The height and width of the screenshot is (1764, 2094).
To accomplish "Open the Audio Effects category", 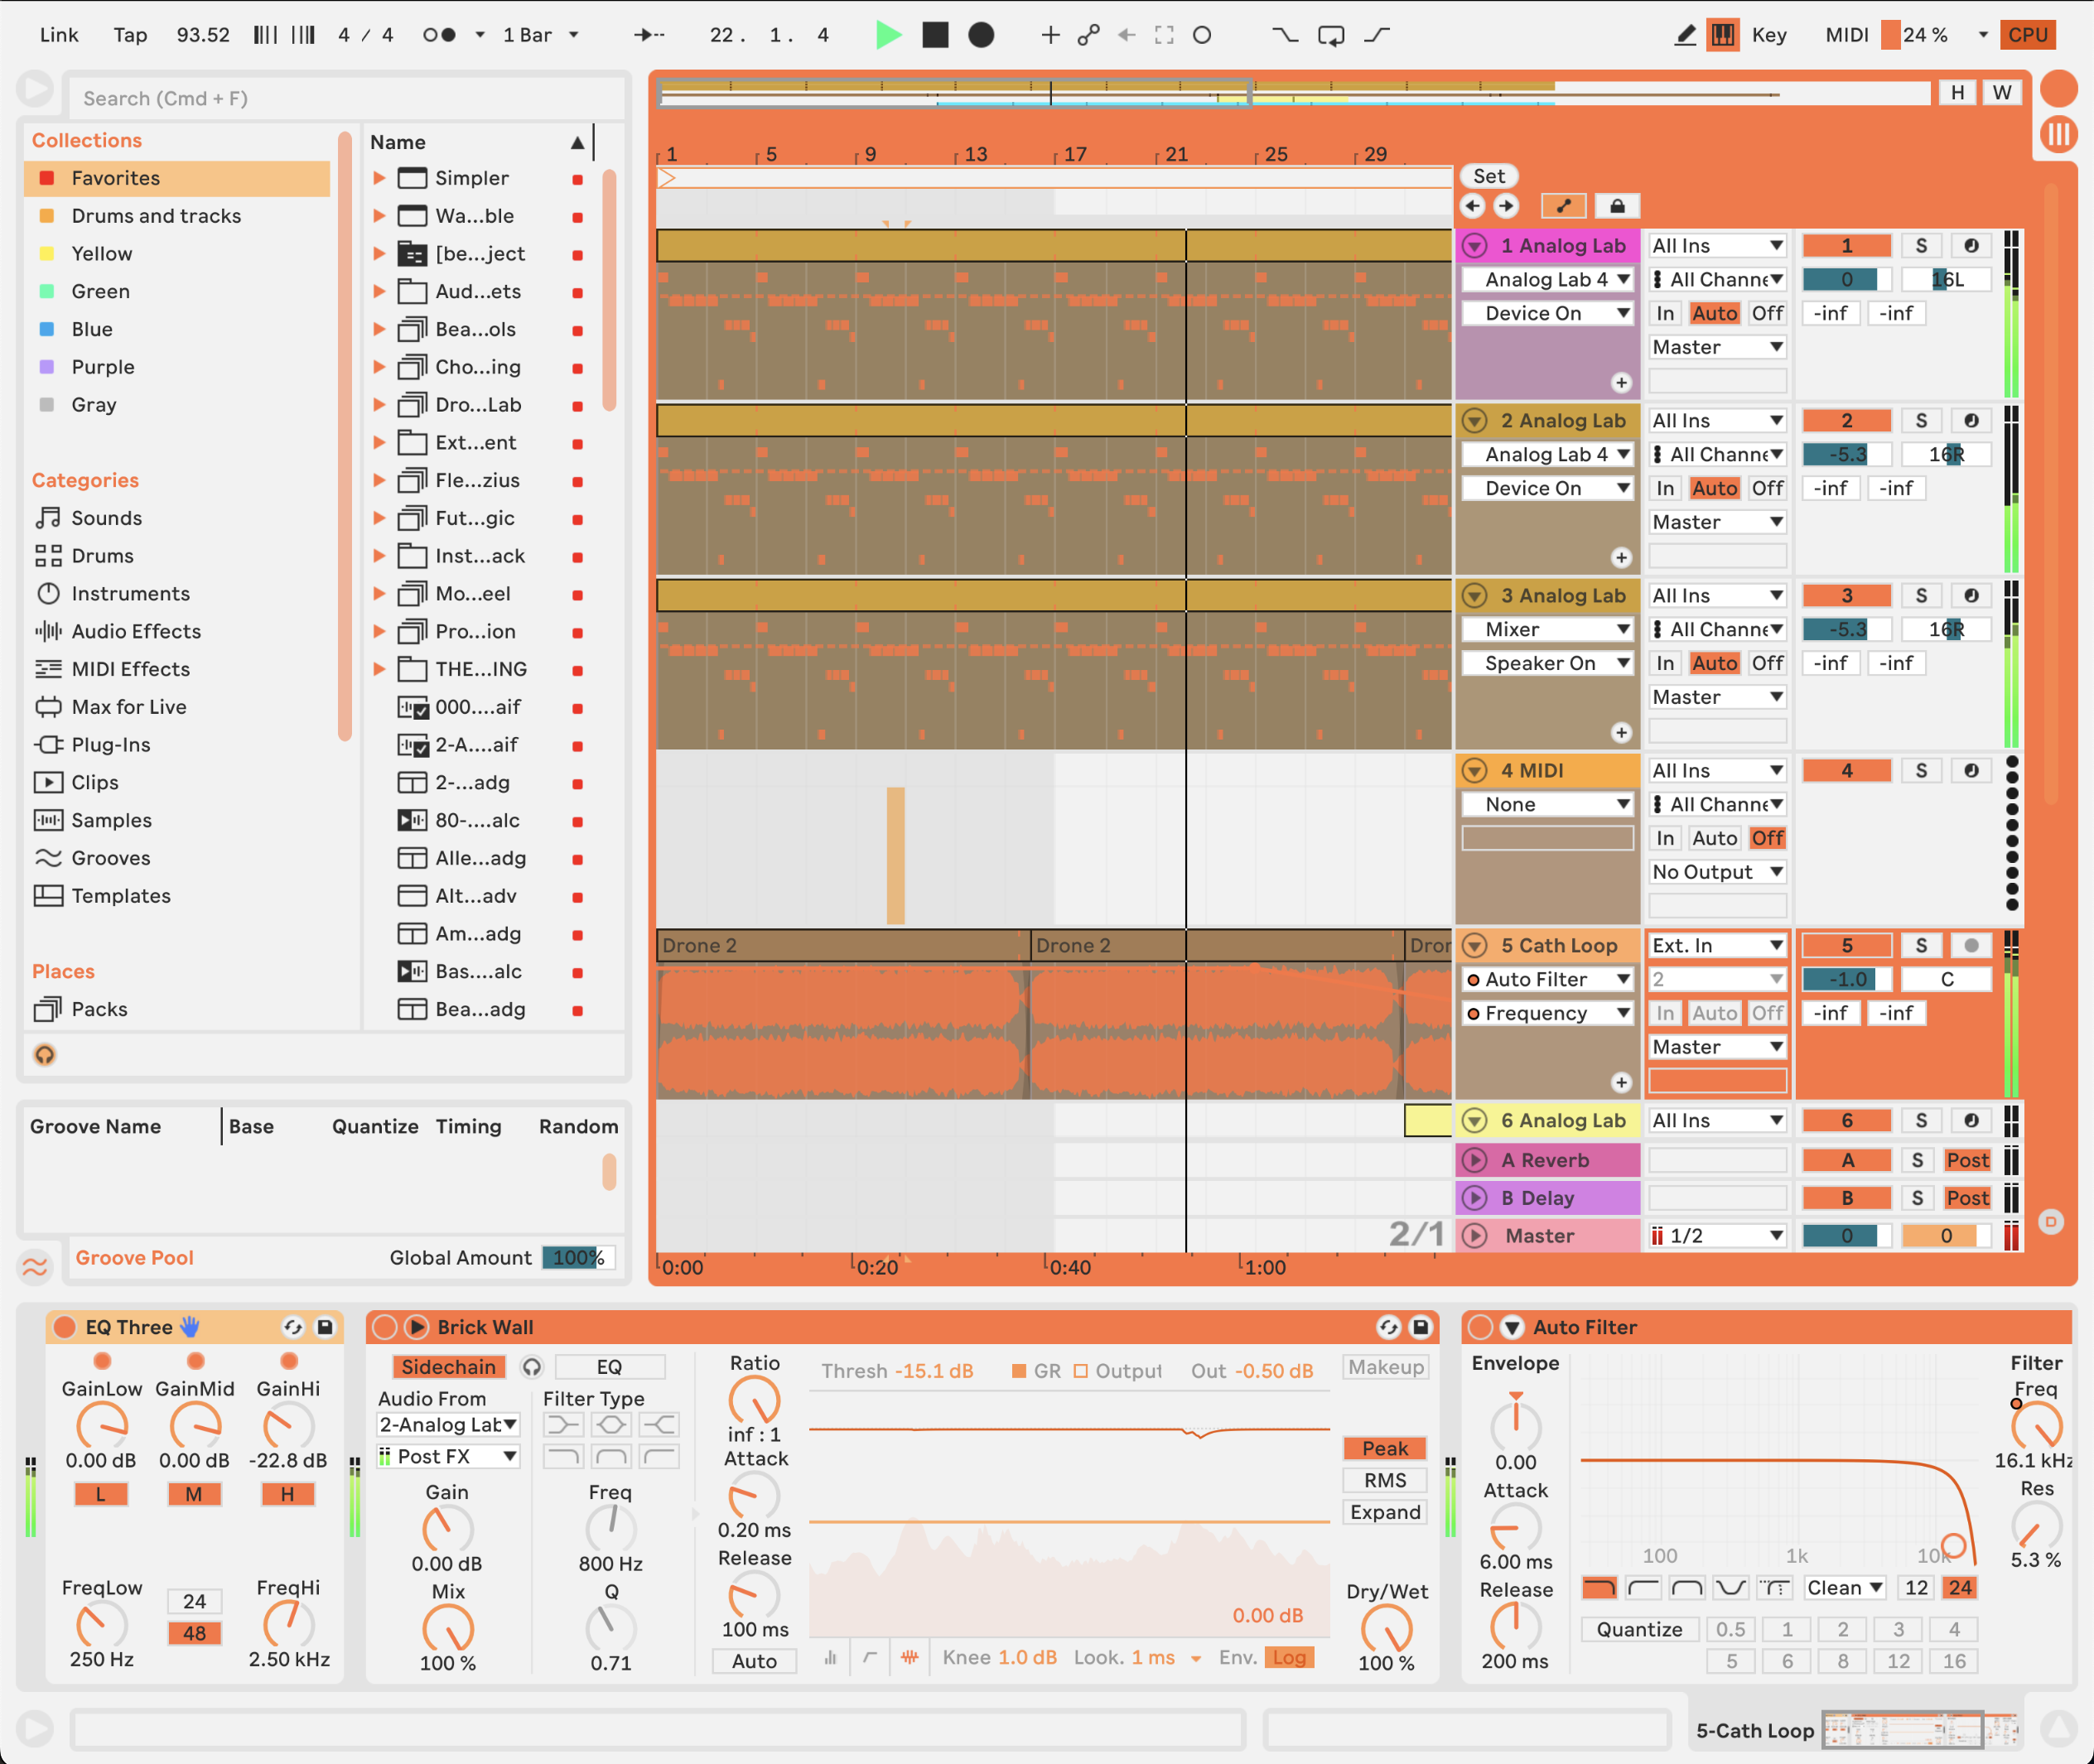I will [136, 631].
